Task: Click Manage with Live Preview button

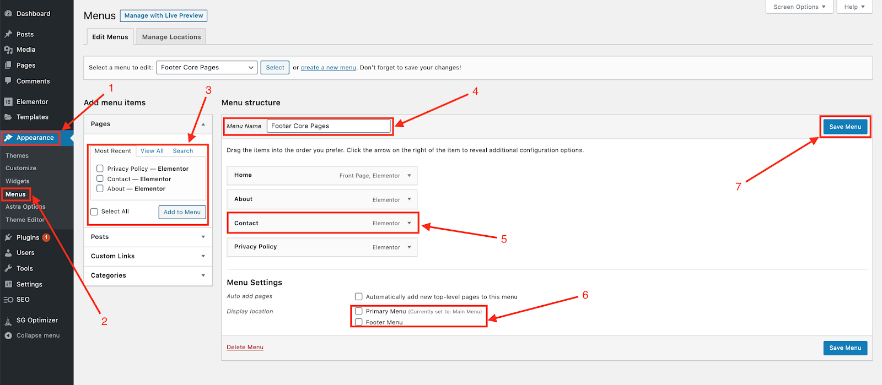Action: coord(164,15)
